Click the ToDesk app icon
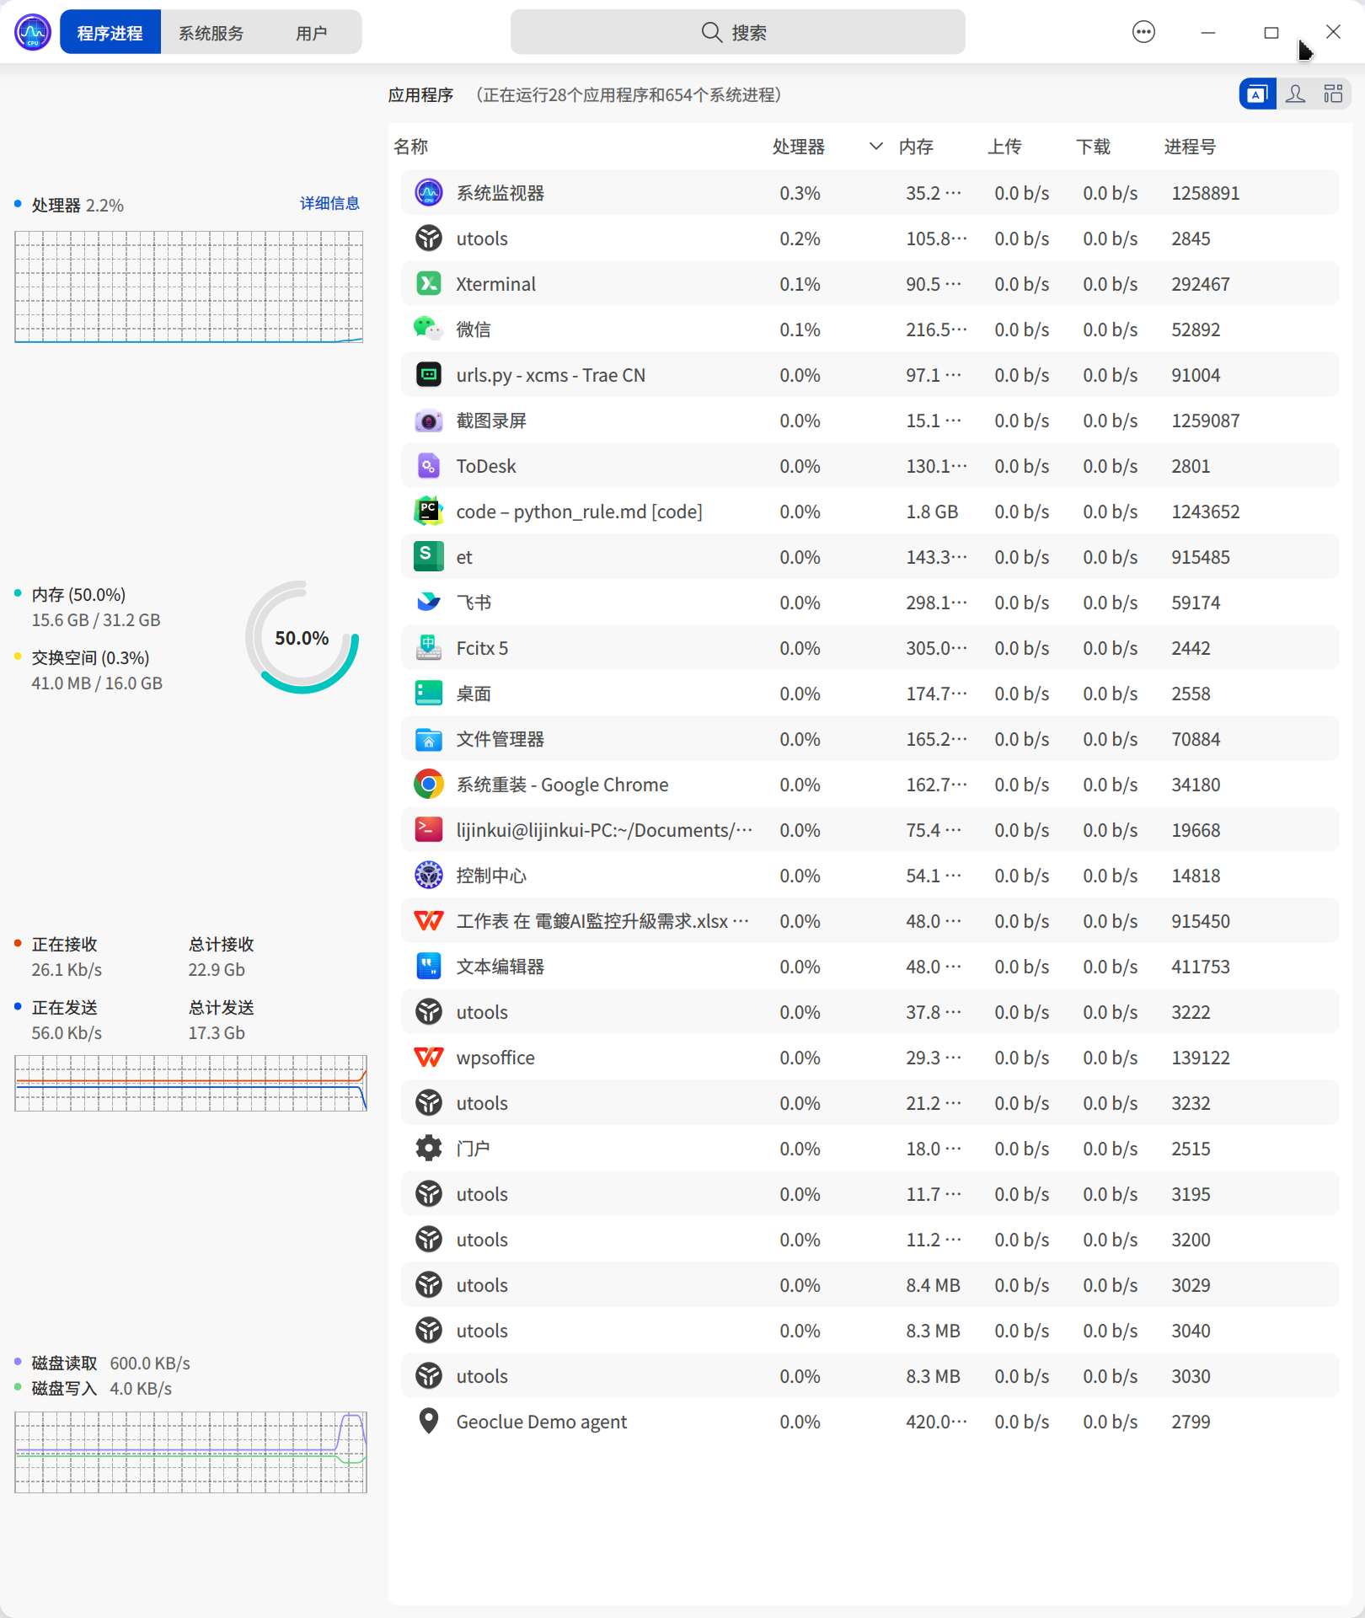 (429, 466)
